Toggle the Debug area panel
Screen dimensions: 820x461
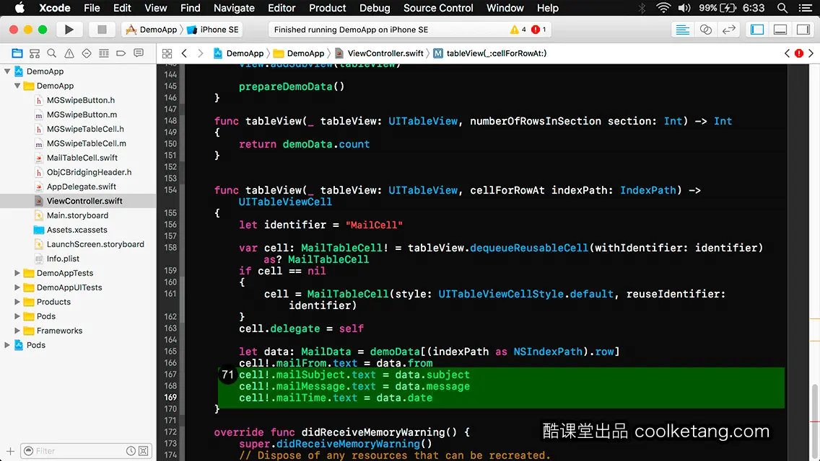[x=780, y=30]
